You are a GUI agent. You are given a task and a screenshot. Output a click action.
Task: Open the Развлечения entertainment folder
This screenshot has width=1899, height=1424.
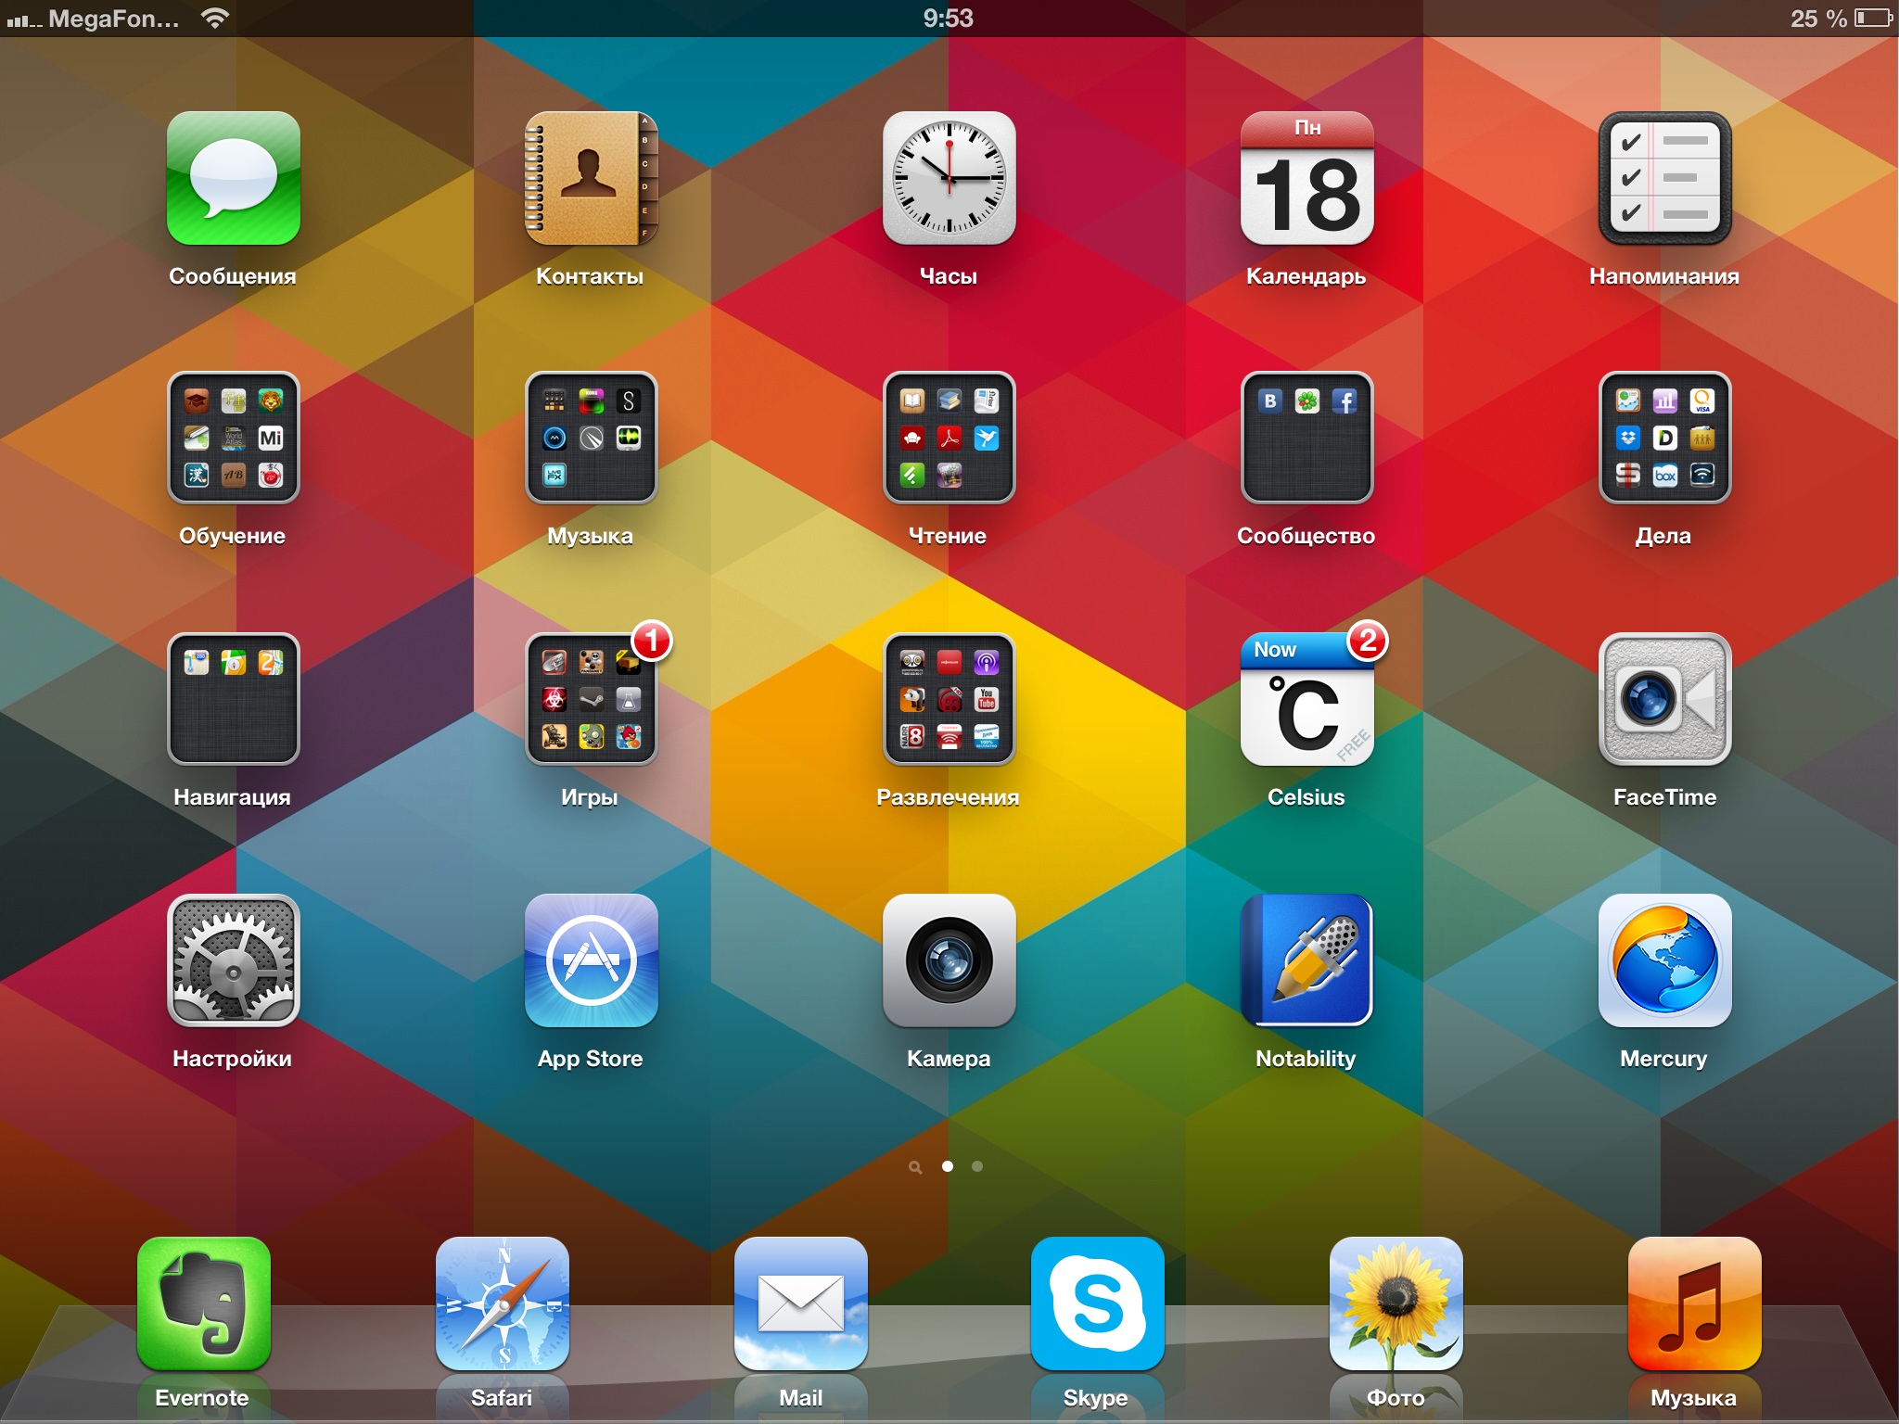click(x=949, y=699)
